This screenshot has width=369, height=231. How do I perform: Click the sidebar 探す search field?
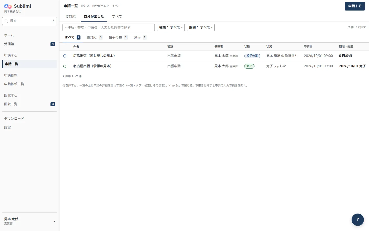click(29, 21)
